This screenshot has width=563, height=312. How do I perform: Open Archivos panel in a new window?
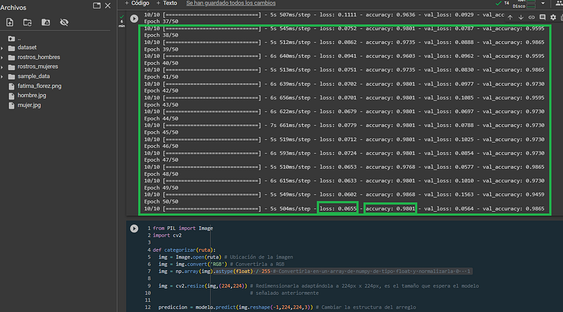[x=97, y=5]
